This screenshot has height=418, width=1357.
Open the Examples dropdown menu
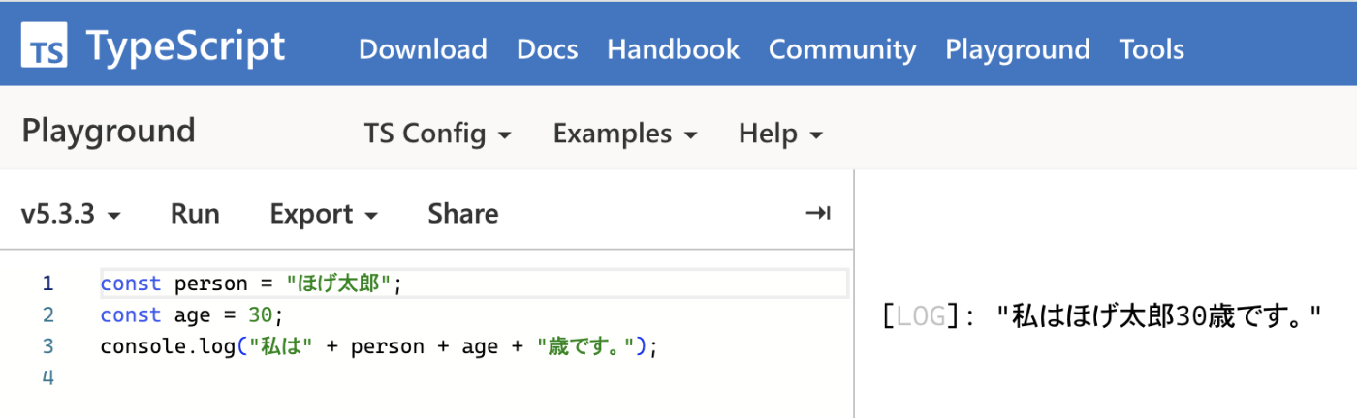click(625, 134)
